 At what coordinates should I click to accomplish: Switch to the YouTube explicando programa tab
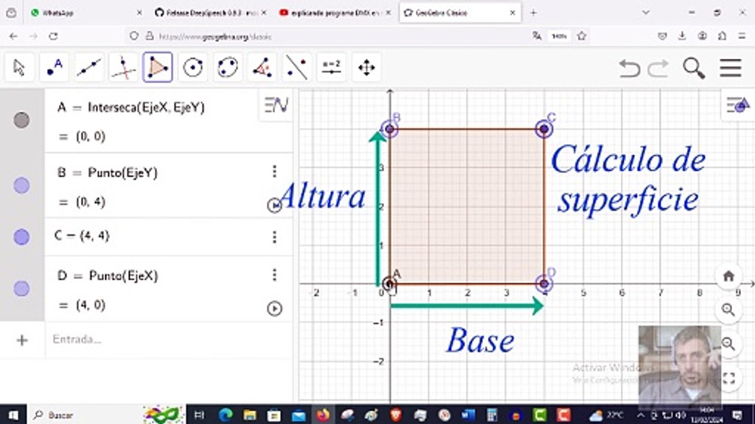point(334,12)
